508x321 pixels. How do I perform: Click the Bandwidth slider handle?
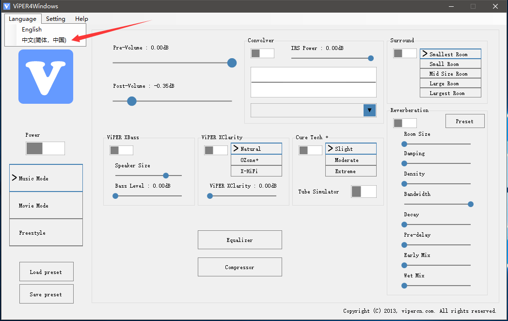pyautogui.click(x=471, y=204)
